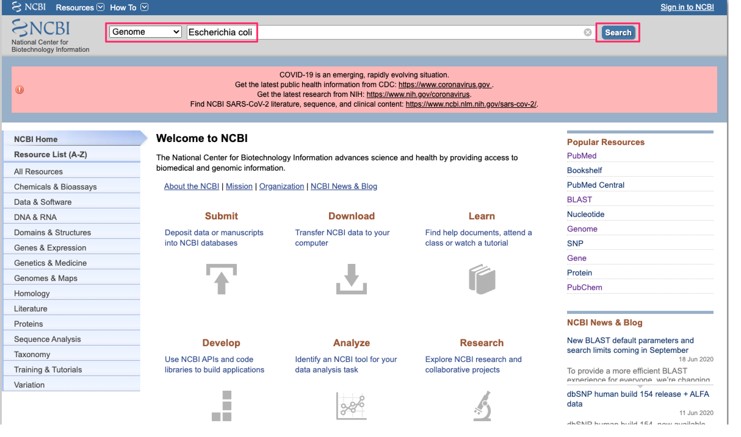This screenshot has height=437, width=741.
Task: Open PubChem in Popular Resources
Action: (585, 287)
